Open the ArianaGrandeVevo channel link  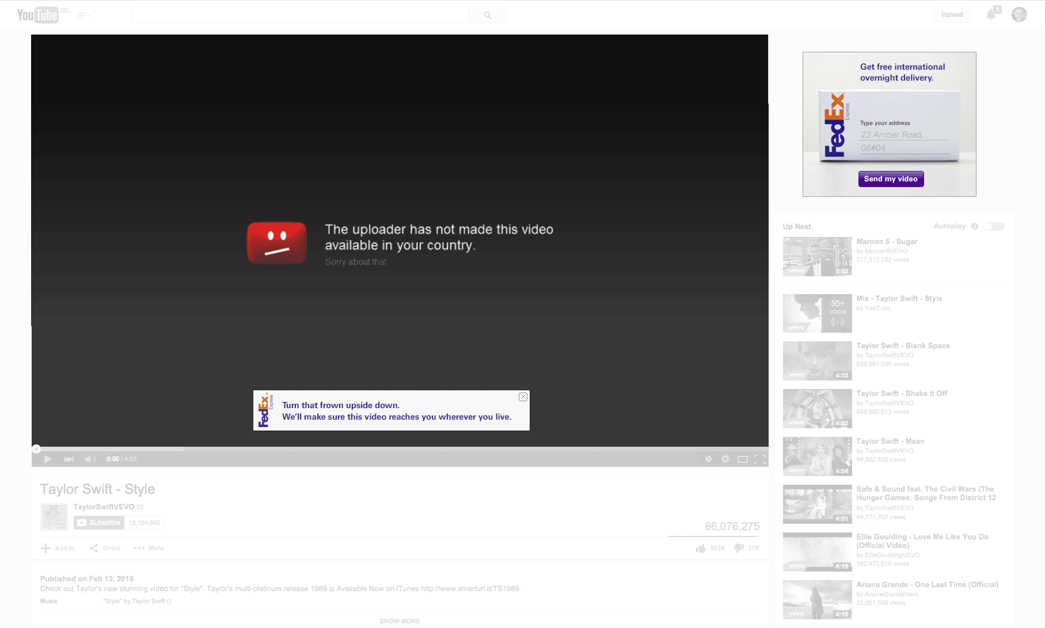click(891, 595)
